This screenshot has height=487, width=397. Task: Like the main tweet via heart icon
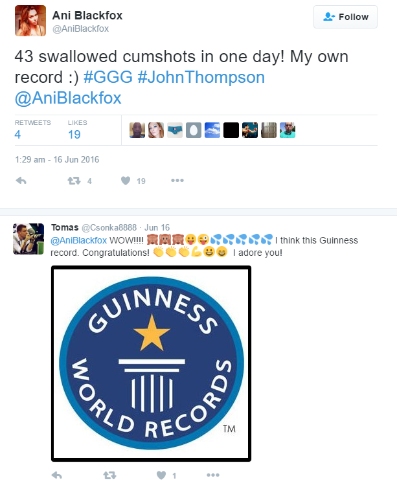click(x=126, y=181)
